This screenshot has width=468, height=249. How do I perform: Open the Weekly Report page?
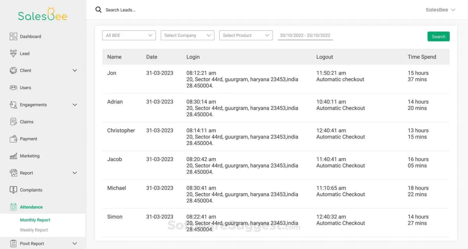tap(34, 230)
